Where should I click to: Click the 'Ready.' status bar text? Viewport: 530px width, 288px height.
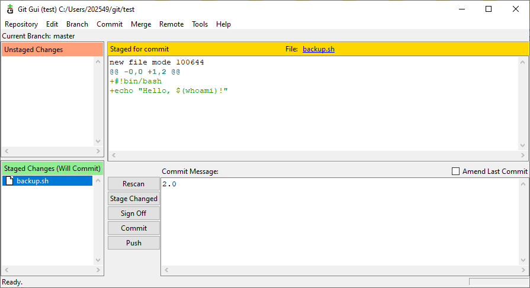[x=12, y=282]
